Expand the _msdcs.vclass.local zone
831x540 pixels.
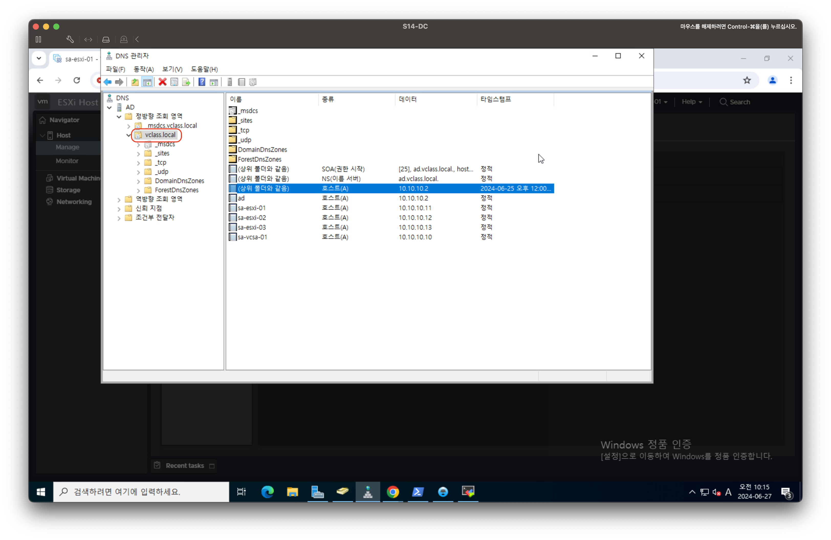(128, 126)
